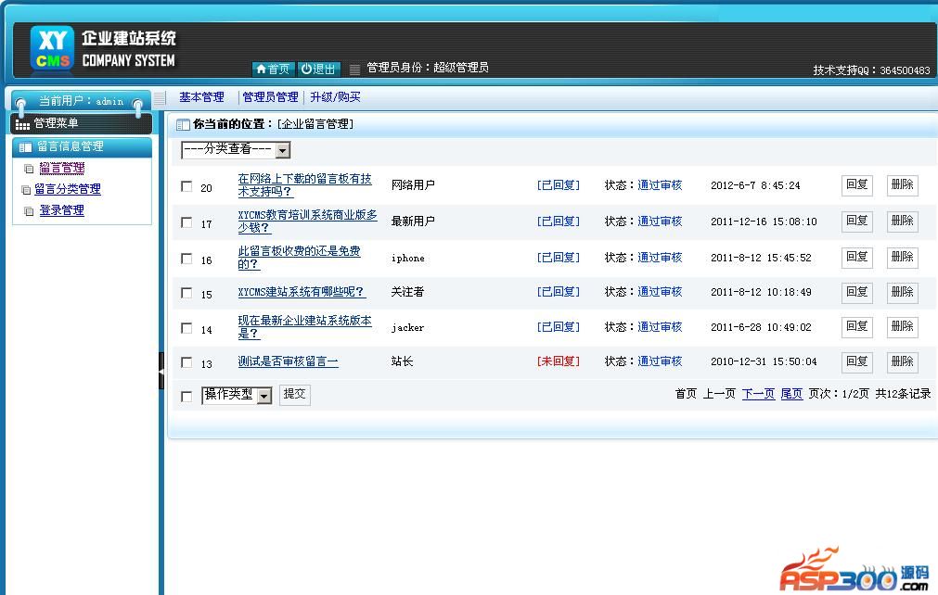Image resolution: width=938 pixels, height=595 pixels.
Task: Click the home 首页 icon button
Action: tap(262, 70)
